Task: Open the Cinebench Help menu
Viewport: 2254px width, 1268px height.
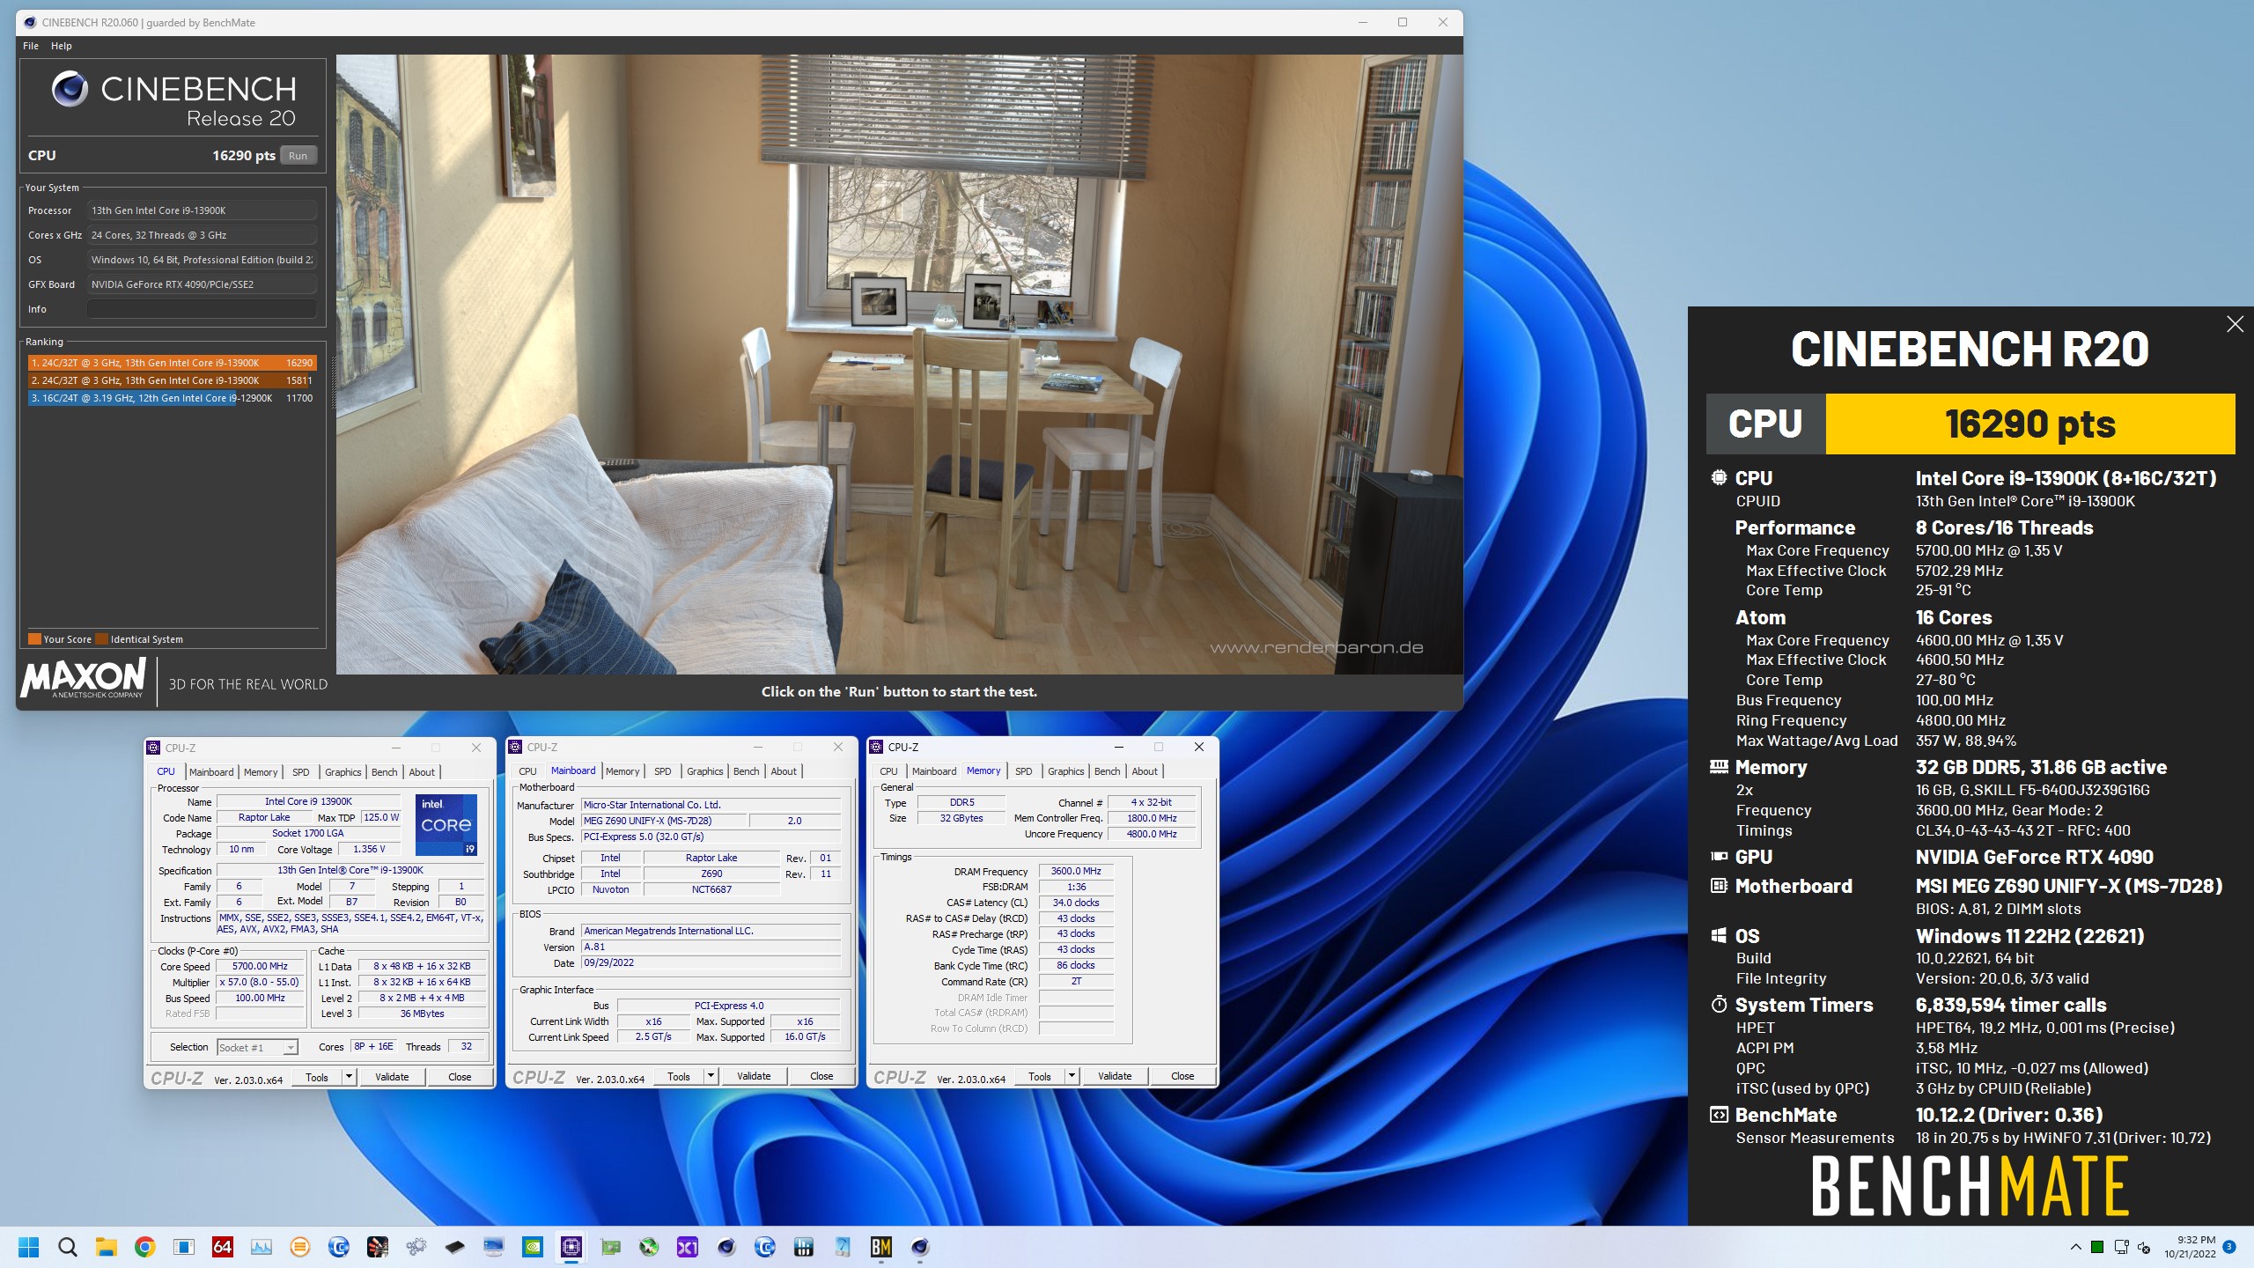Action: click(x=62, y=46)
